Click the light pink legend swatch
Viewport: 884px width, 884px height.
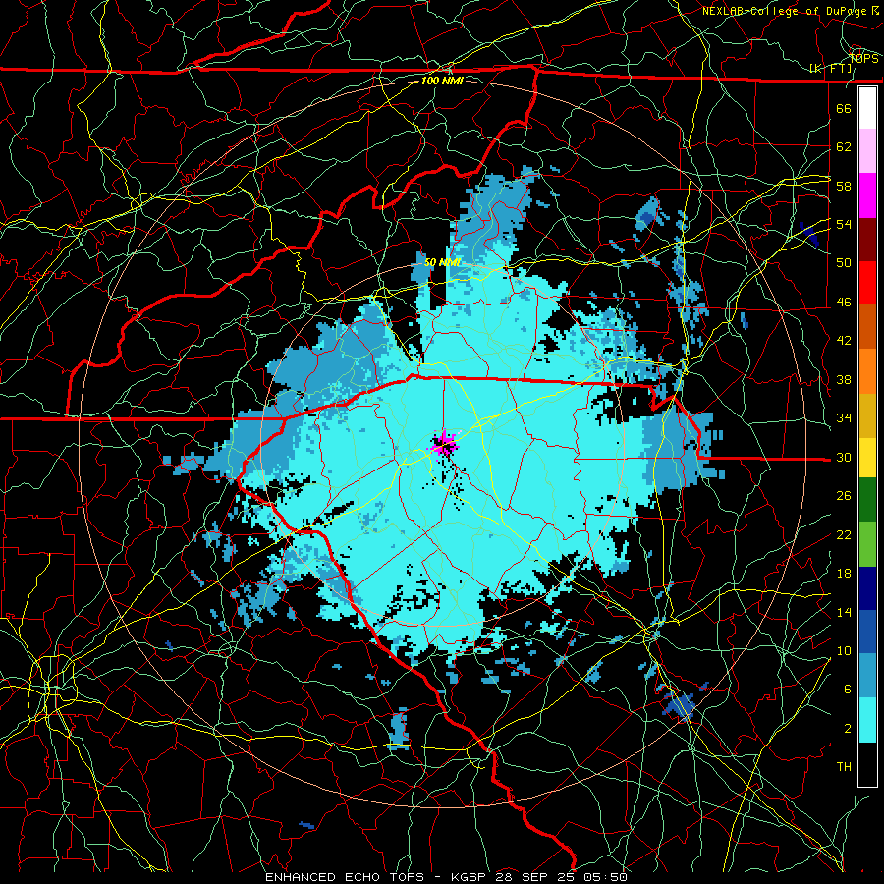867,151
